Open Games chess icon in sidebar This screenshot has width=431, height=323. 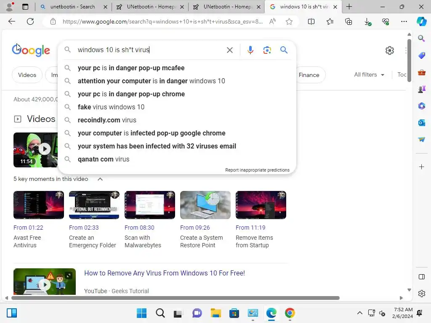[422, 89]
